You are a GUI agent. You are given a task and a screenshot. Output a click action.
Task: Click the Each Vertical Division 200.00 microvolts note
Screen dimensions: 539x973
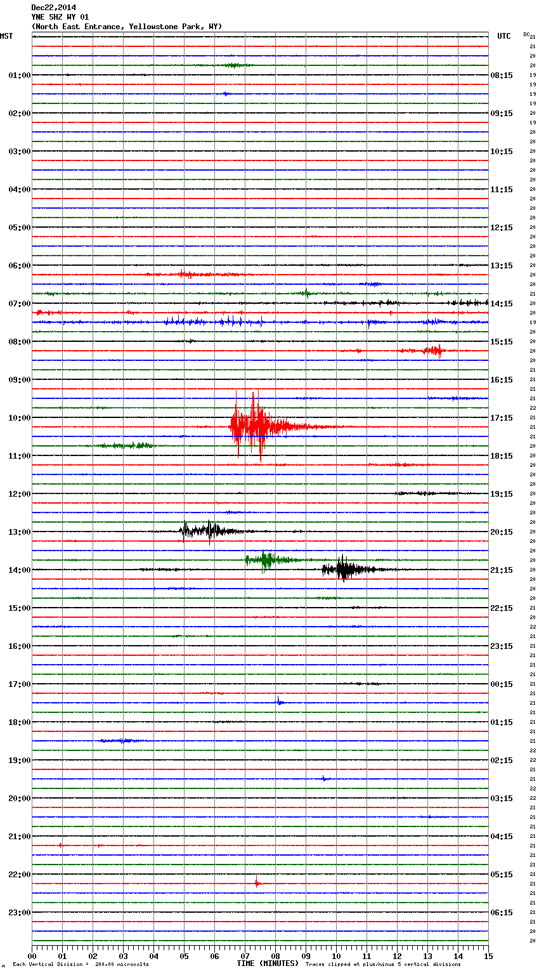[x=81, y=965]
